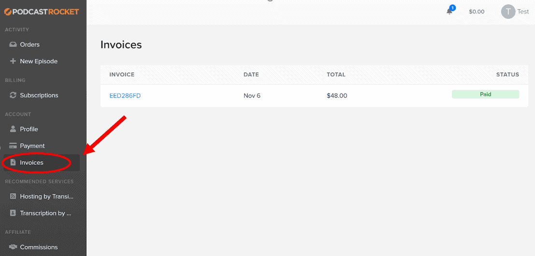Click the Commissions handshake icon

[x=13, y=247]
